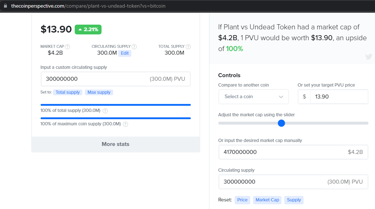
Task: Click the green 2.21% price change badge
Action: [88, 29]
